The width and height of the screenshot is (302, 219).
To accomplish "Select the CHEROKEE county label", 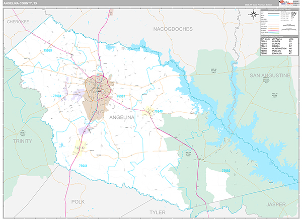I will pos(18,22).
